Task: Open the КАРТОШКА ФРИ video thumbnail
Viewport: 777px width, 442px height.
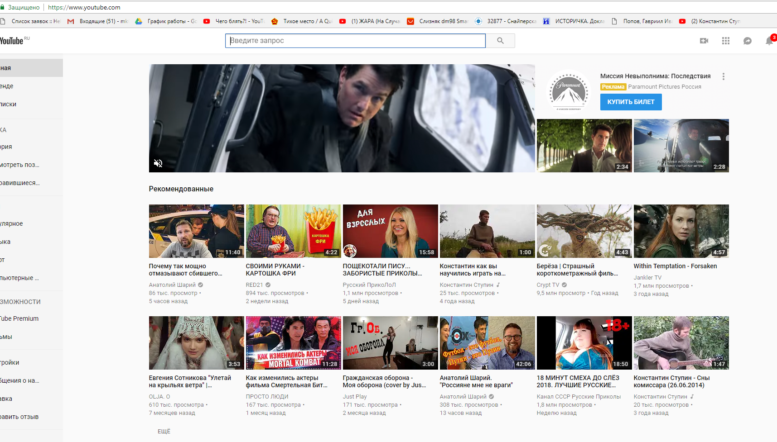Action: pos(294,231)
